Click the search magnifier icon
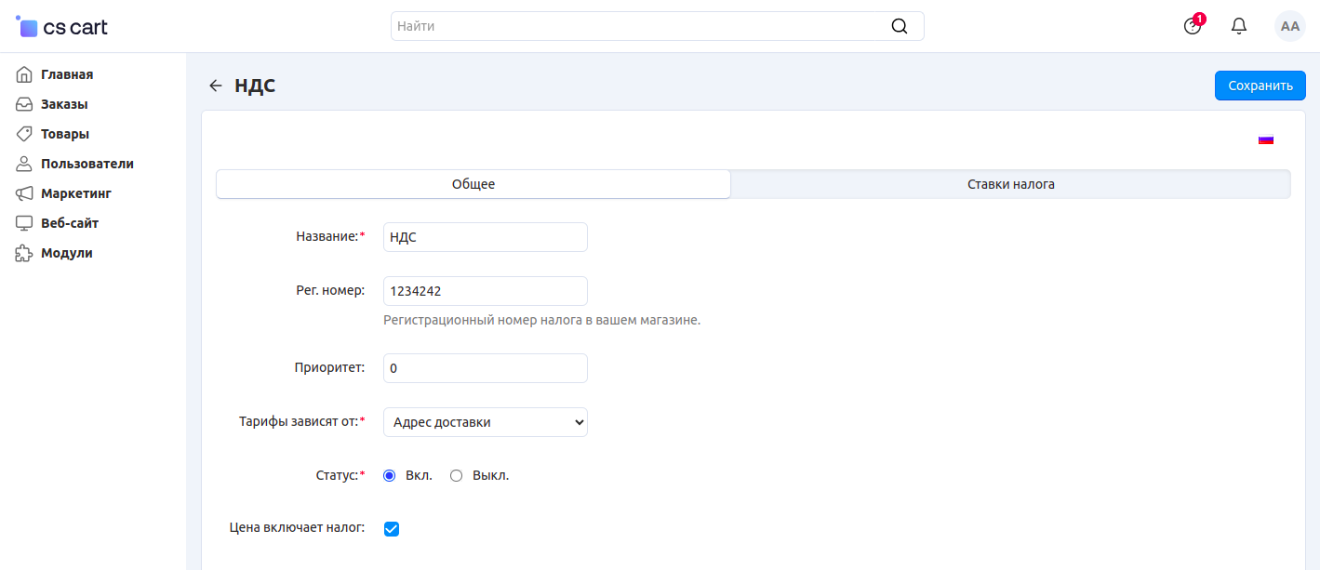 coord(899,26)
